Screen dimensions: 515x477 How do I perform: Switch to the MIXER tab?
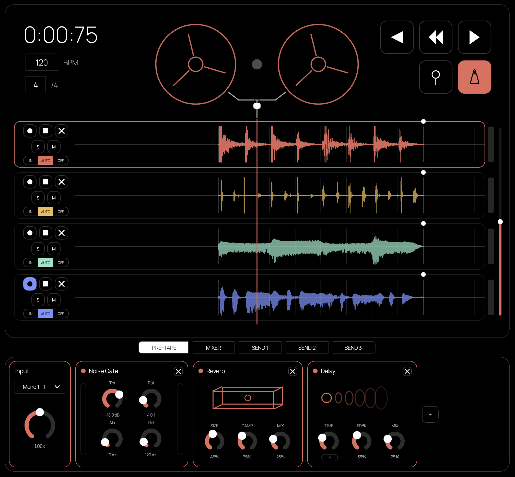[x=213, y=347]
